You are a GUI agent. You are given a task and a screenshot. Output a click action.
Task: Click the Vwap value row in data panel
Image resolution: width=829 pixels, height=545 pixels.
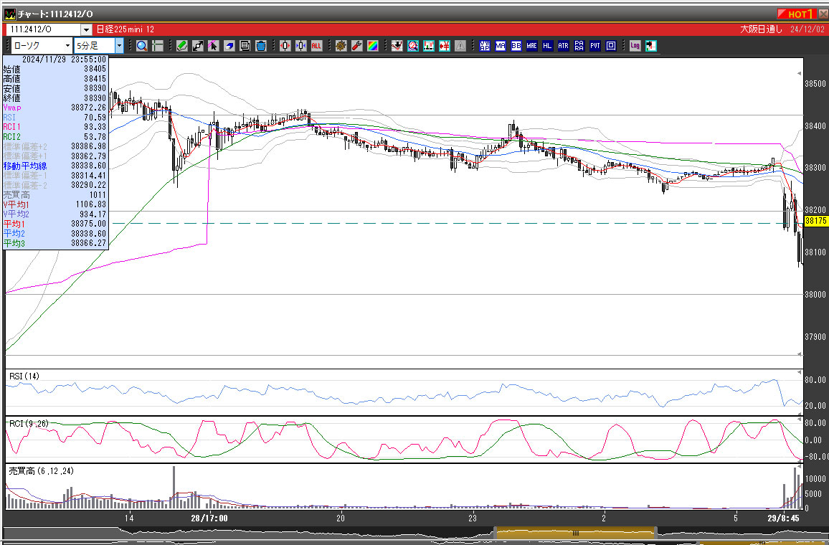55,108
